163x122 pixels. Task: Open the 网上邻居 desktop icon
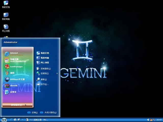(6, 28)
